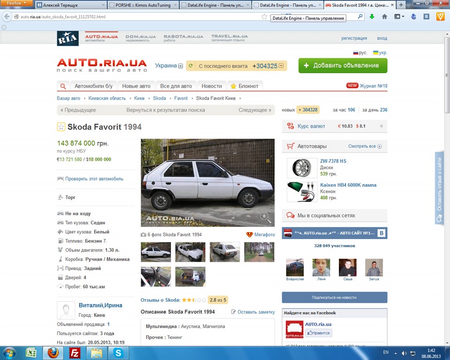The width and height of the screenshot is (450, 360).
Task: Open the car interior photo thumbnail
Action: click(156, 277)
